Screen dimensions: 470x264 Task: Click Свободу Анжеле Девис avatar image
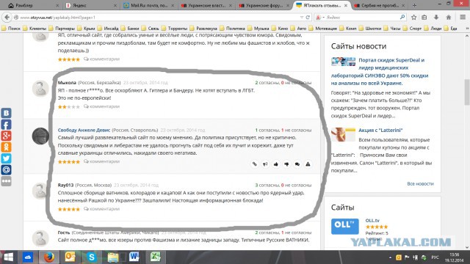click(40, 136)
